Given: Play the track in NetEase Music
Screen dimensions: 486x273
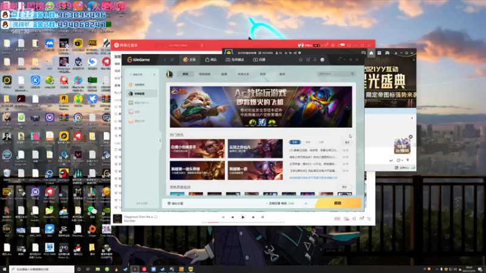Looking at the screenshot, I should coord(242,217).
